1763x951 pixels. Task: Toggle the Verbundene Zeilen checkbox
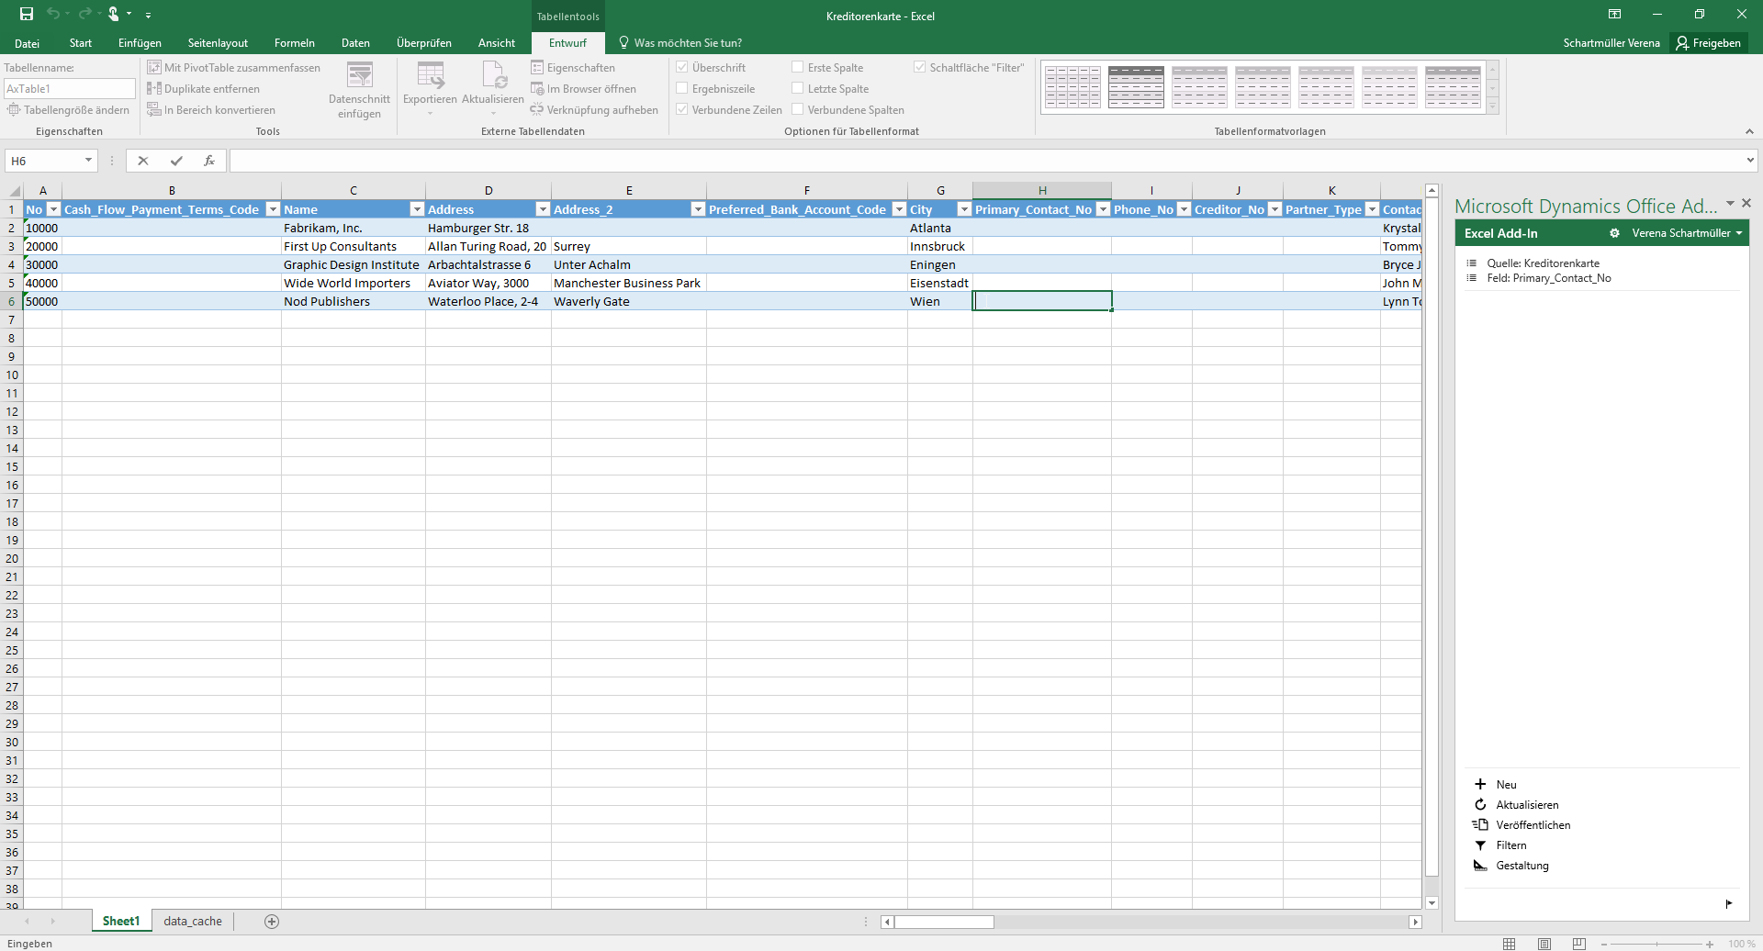click(682, 109)
